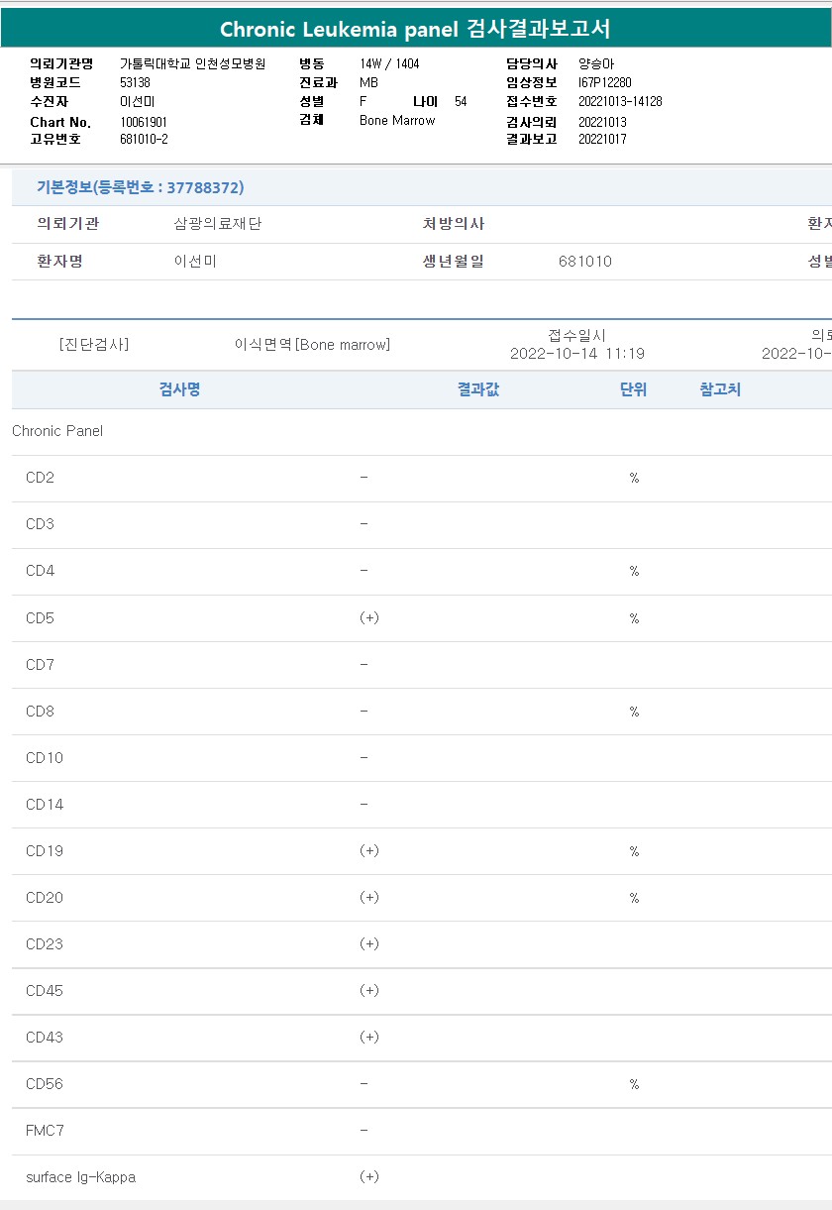Click the 'FMC7' test name
The width and height of the screenshot is (832, 1210).
point(45,1131)
